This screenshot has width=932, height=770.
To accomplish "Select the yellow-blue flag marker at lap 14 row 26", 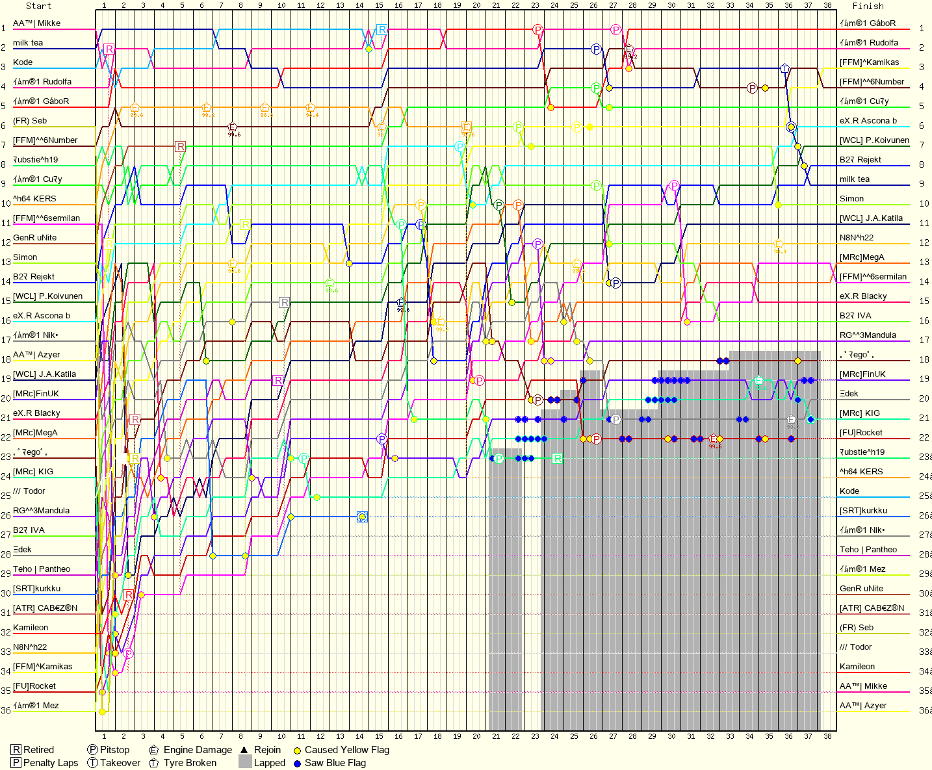I will point(363,517).
